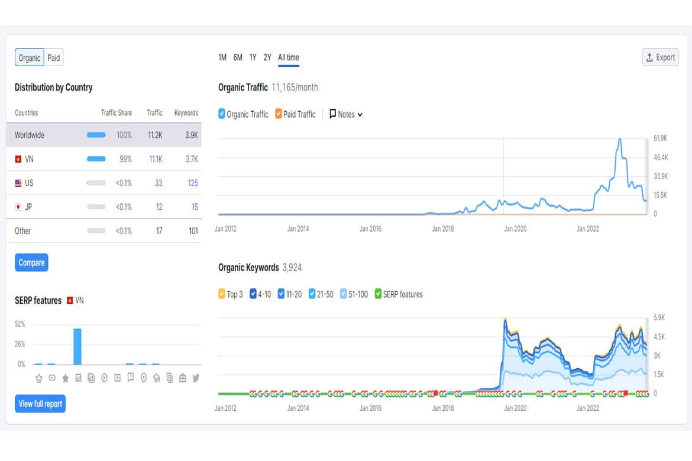The image size is (692, 461).
Task: Click the document news SERP icon
Action: pyautogui.click(x=170, y=378)
